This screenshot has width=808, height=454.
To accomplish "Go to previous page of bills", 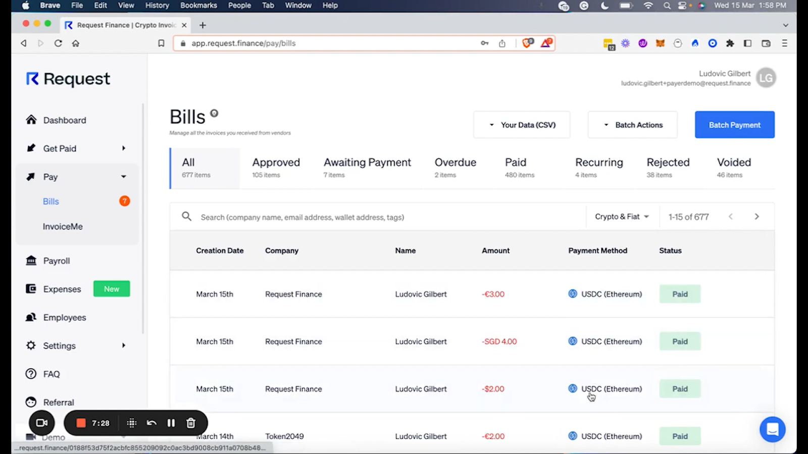I will click(x=731, y=216).
